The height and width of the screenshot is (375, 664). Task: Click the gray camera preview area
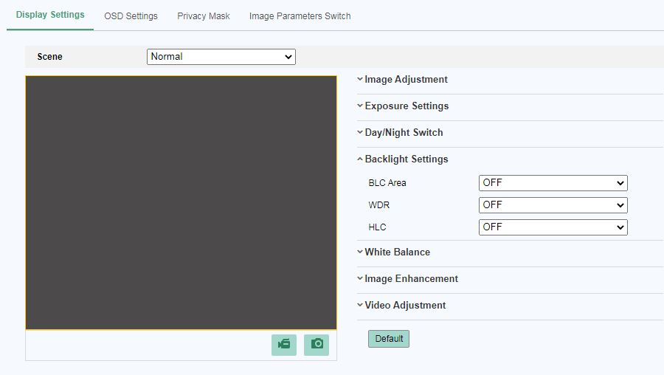click(181, 202)
